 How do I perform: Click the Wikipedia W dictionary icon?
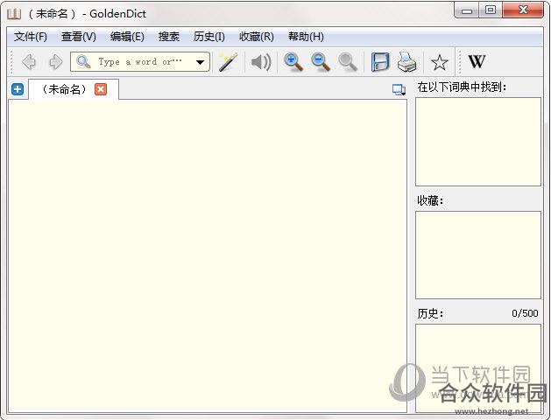477,62
